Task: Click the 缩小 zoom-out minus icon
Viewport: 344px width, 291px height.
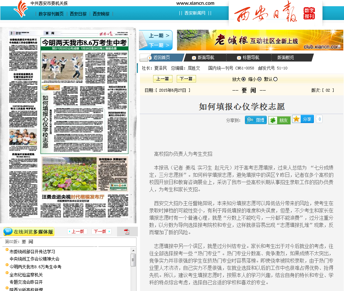Action: point(259,79)
